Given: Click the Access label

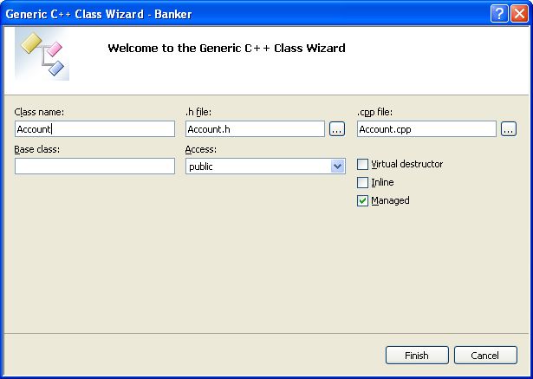Looking at the screenshot, I should [x=201, y=149].
